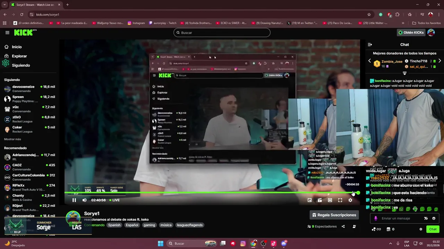Open channel points icon
Viewport: 444px width, 249px height.
(376, 229)
